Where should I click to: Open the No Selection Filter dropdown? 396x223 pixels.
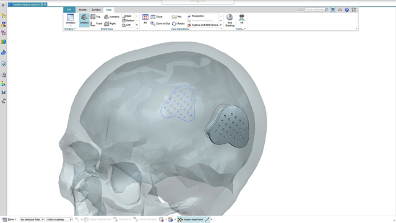(32, 219)
